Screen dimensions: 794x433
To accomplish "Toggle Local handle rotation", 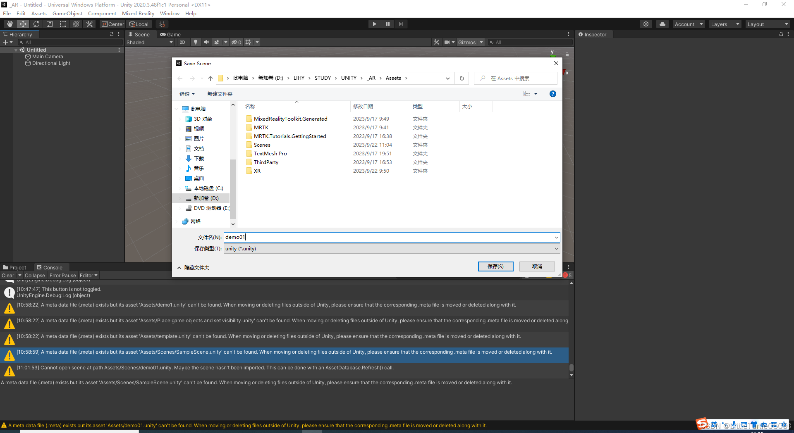I will click(x=139, y=24).
